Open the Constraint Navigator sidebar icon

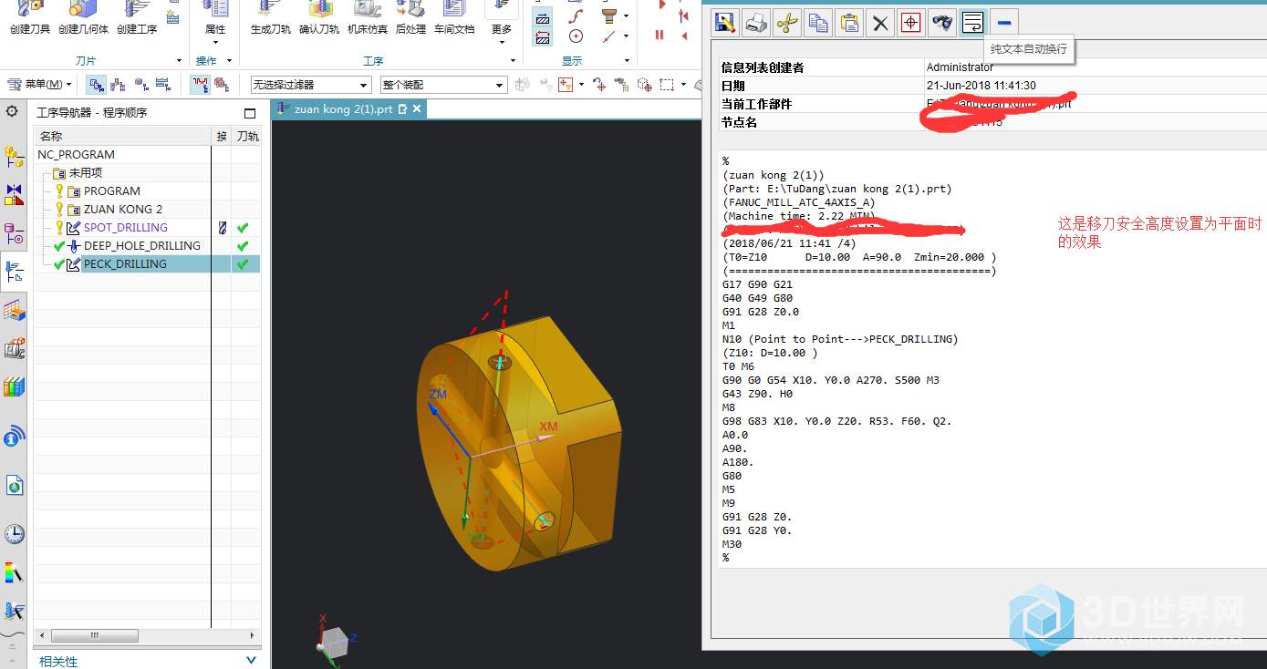[x=14, y=194]
